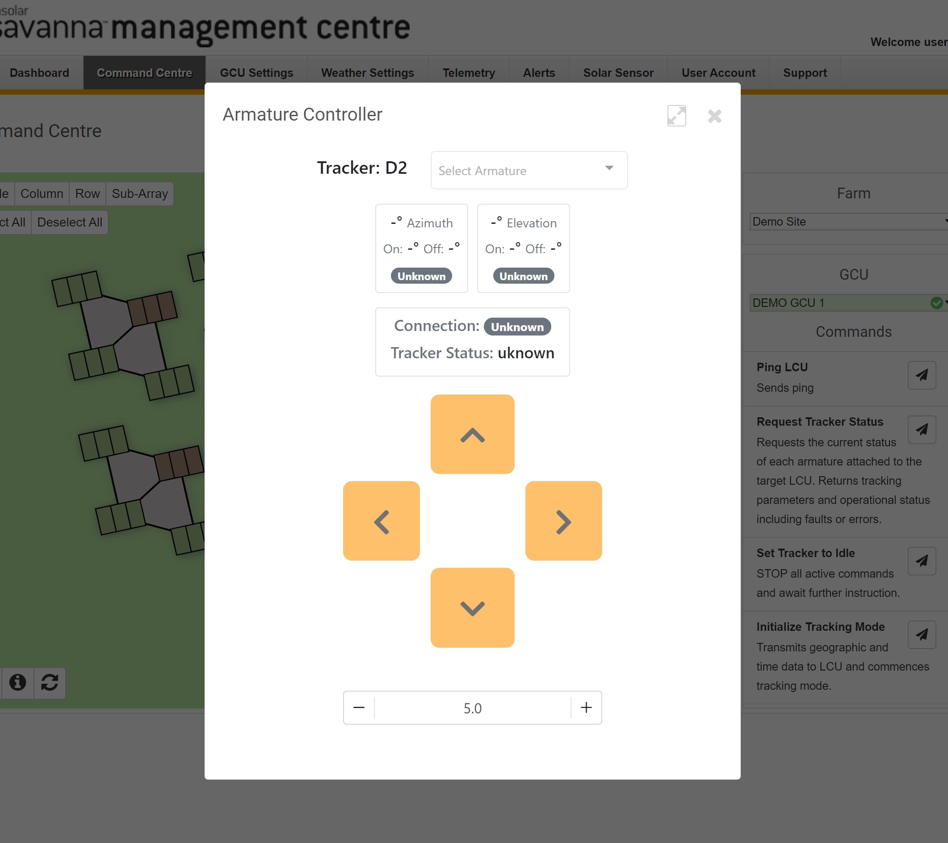Click the refresh map icon

click(50, 683)
